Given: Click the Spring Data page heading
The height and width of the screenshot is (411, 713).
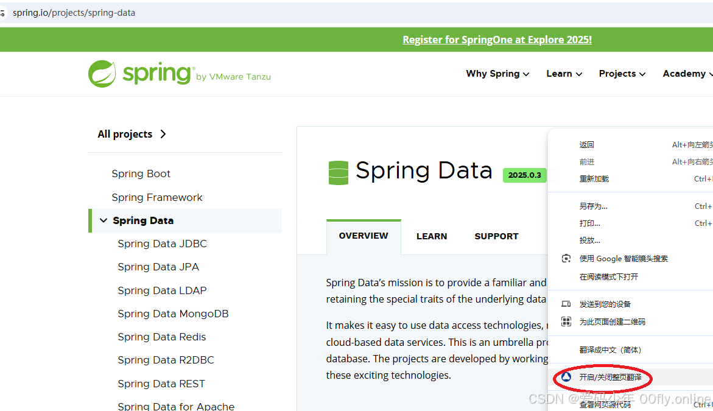Looking at the screenshot, I should pos(424,171).
